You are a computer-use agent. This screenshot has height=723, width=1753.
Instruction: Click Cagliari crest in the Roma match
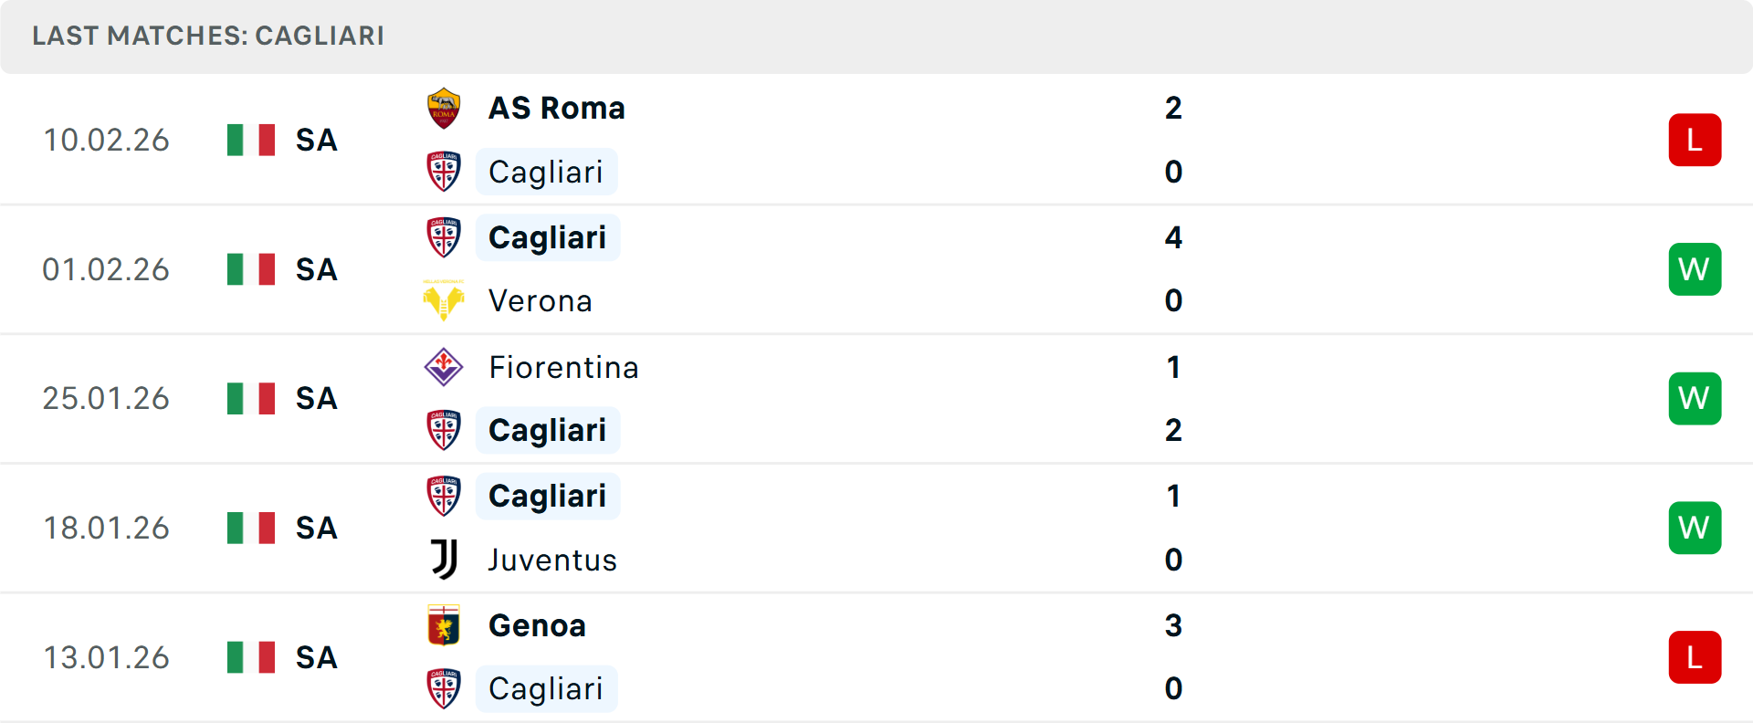pyautogui.click(x=444, y=172)
